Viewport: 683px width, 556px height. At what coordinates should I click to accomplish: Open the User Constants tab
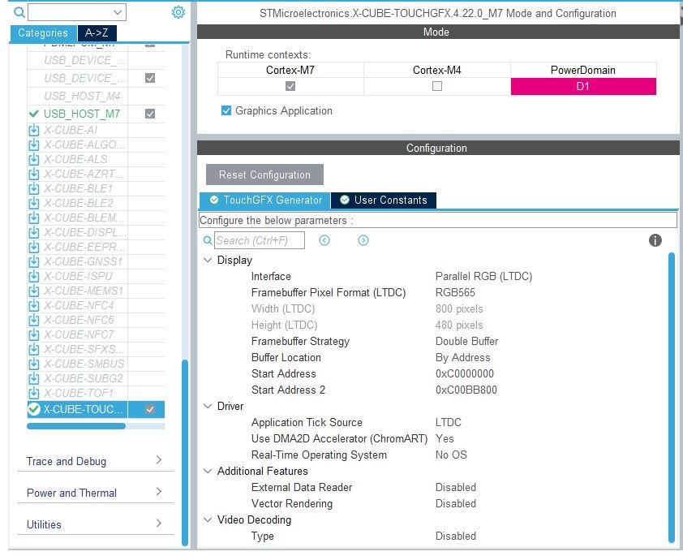coord(384,200)
